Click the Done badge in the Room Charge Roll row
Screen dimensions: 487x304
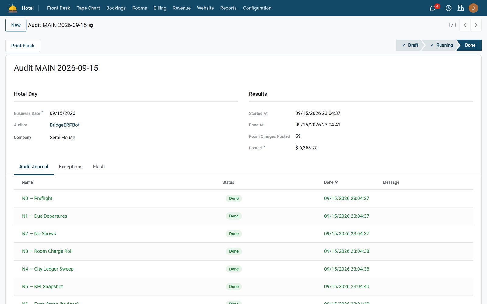pos(234,251)
